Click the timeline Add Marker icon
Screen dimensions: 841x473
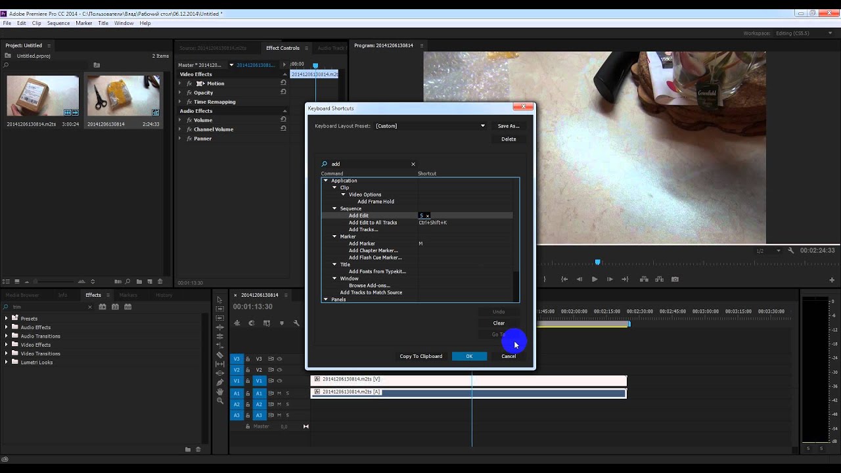tap(282, 323)
